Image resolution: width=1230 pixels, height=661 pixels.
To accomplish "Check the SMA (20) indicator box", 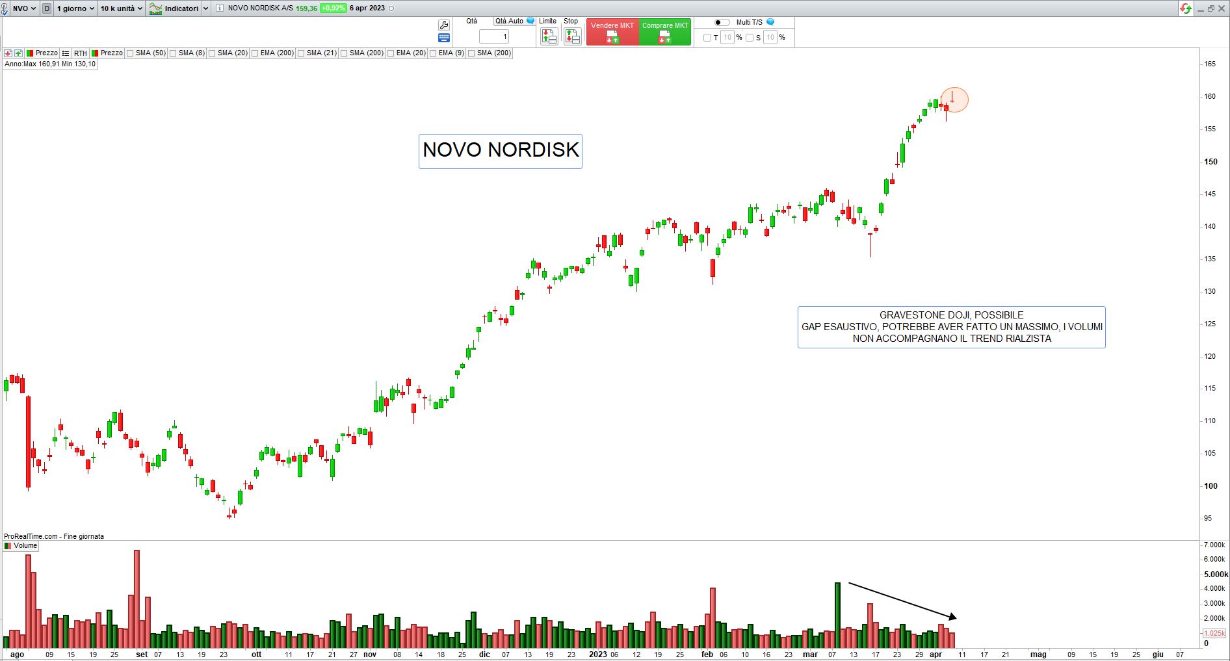I will tap(212, 53).
